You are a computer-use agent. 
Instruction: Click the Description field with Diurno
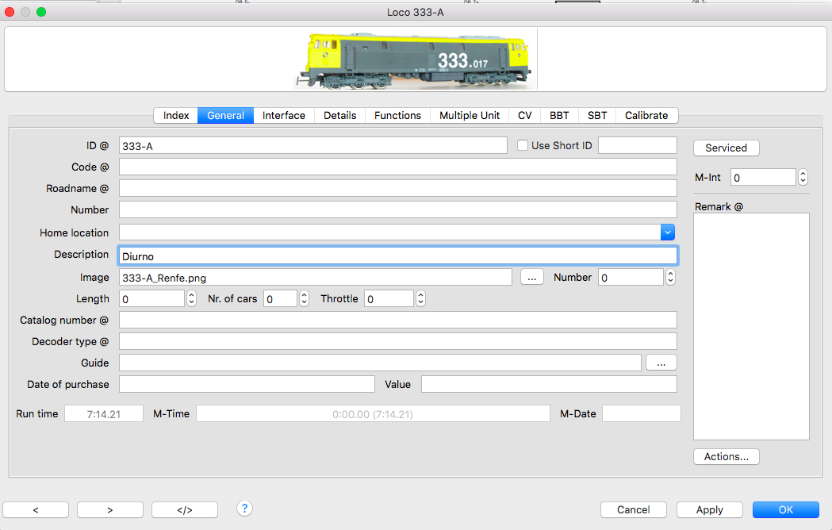click(398, 256)
